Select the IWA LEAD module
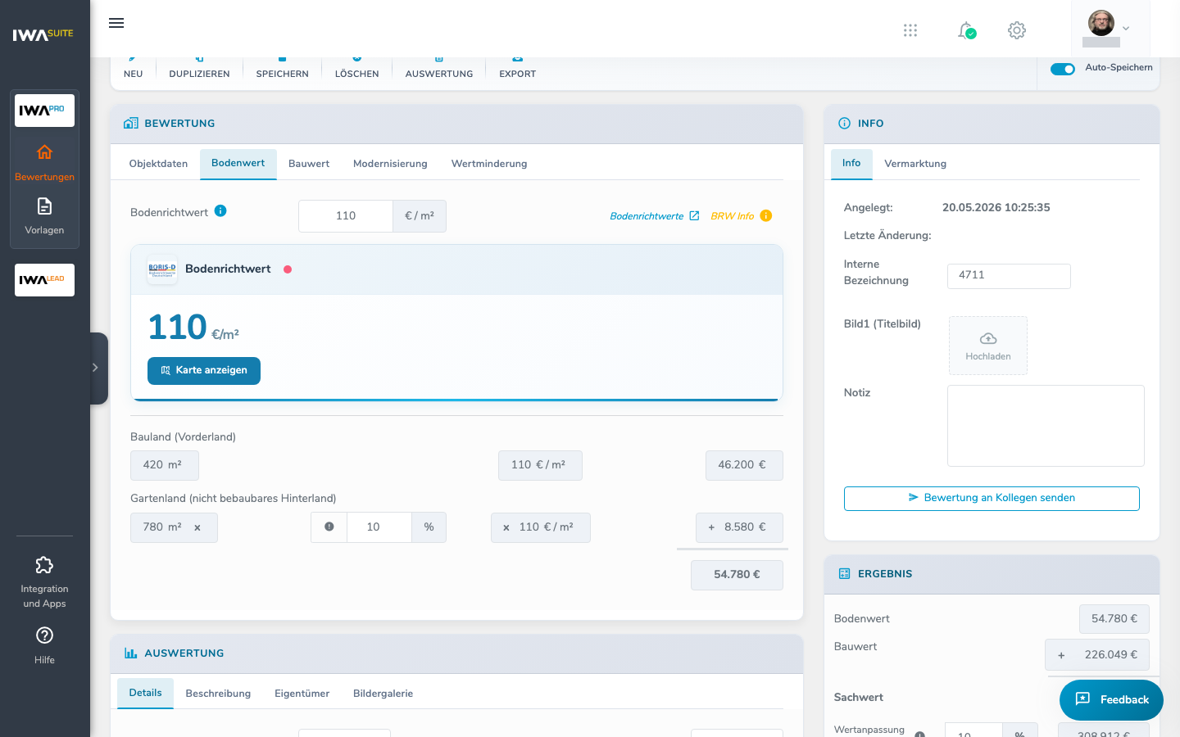Image resolution: width=1180 pixels, height=737 pixels. coord(44,280)
